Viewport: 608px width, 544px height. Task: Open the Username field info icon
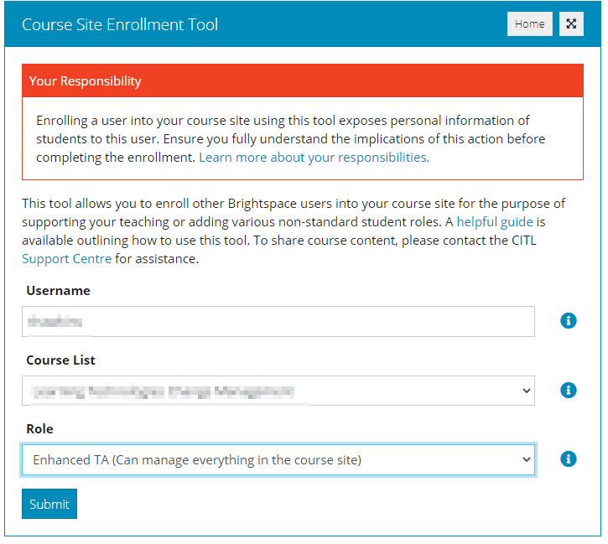[x=568, y=321]
